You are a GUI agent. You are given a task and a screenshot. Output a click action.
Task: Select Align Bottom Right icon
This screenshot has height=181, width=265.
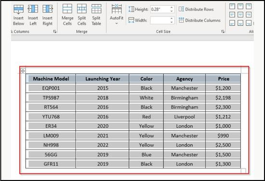click(249, 23)
